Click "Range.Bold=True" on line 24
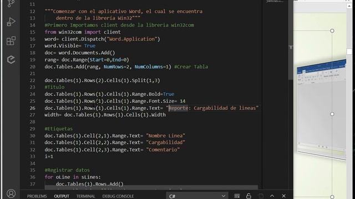355x199 pixels. pos(153,94)
